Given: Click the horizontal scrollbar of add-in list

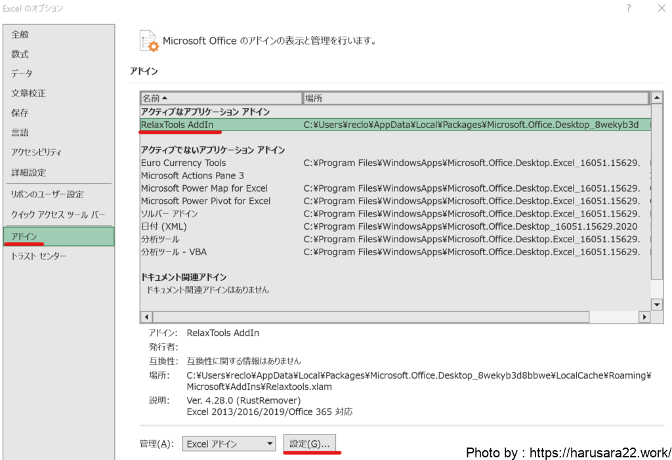Looking at the screenshot, I should click(394, 318).
